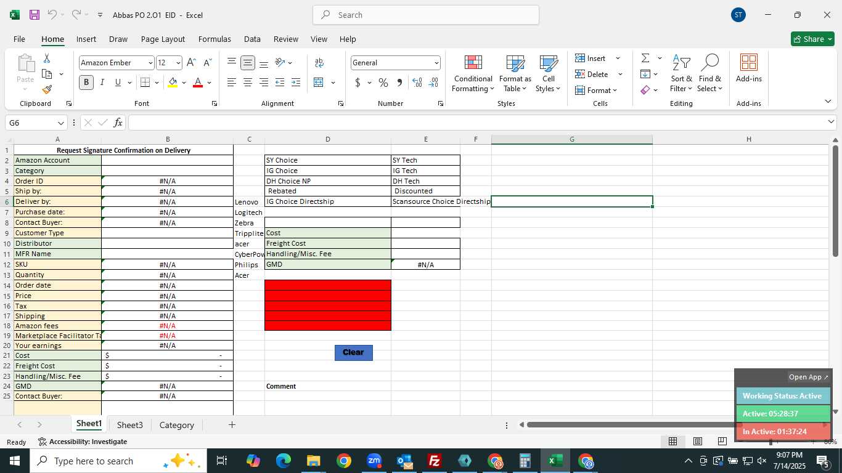The width and height of the screenshot is (842, 473).
Task: Apply the red Font Color swatch
Action: point(198,83)
